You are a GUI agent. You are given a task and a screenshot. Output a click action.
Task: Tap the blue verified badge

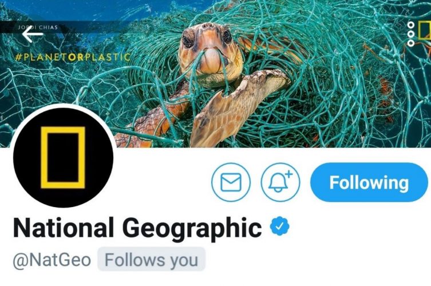279,226
